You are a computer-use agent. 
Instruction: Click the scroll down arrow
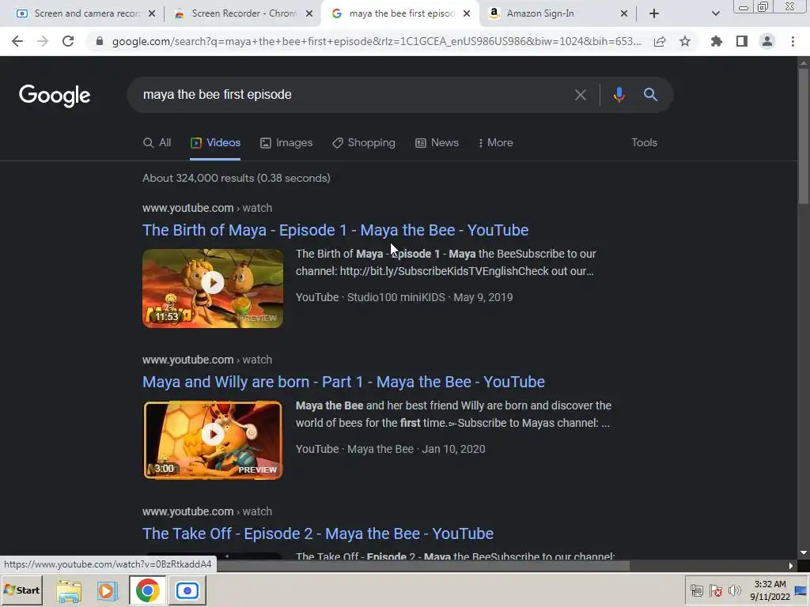click(x=804, y=552)
